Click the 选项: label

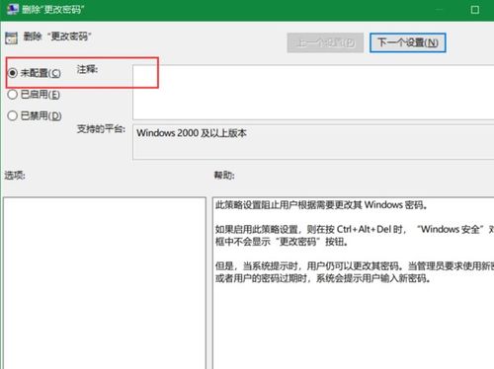click(15, 176)
